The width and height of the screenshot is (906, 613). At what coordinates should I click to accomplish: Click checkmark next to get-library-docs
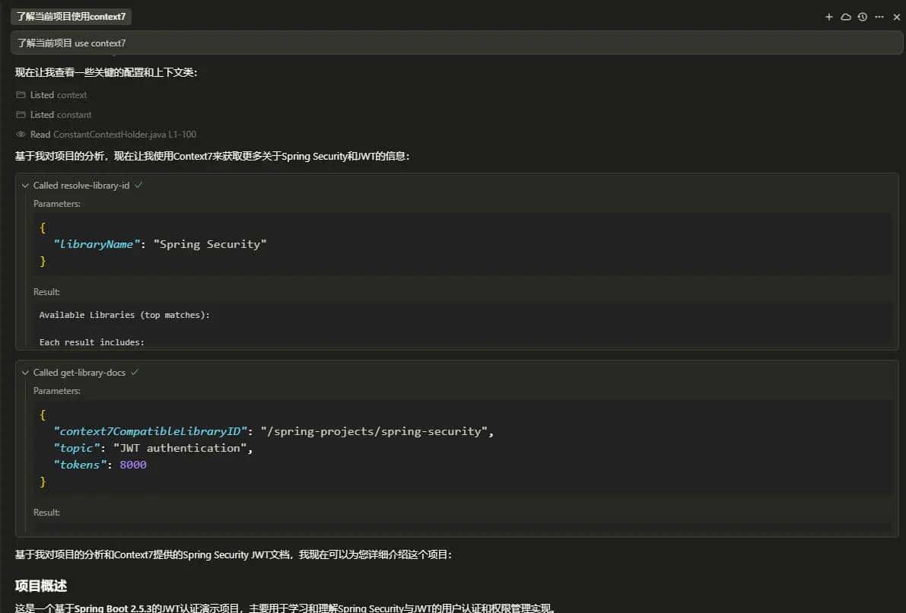tap(135, 372)
